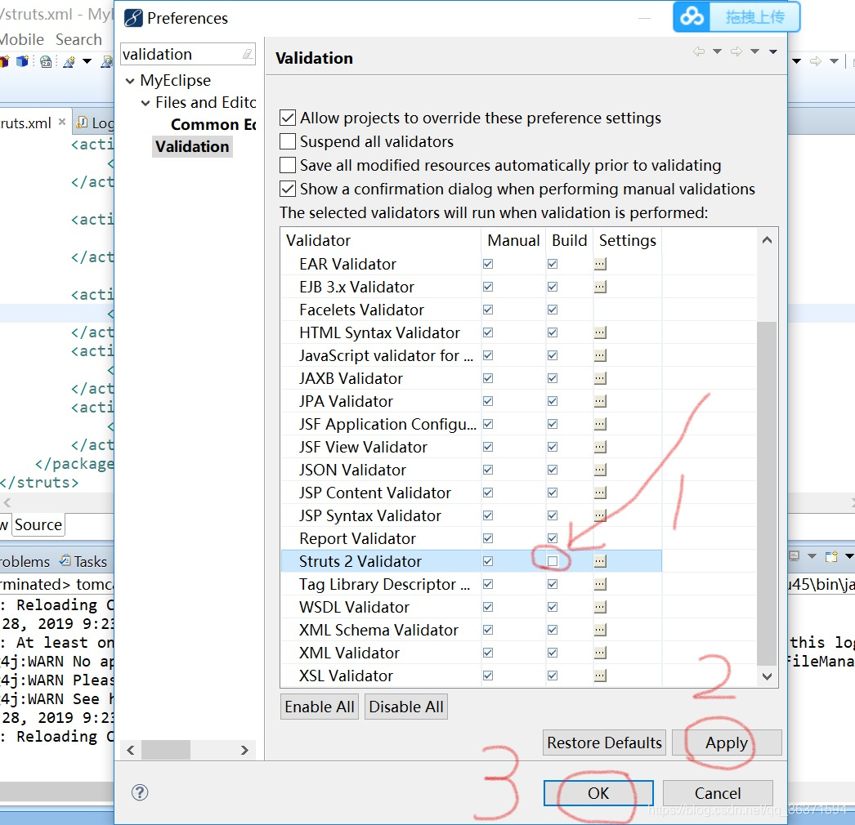This screenshot has width=855, height=825.
Task: Click the OK button
Action: pyautogui.click(x=598, y=793)
